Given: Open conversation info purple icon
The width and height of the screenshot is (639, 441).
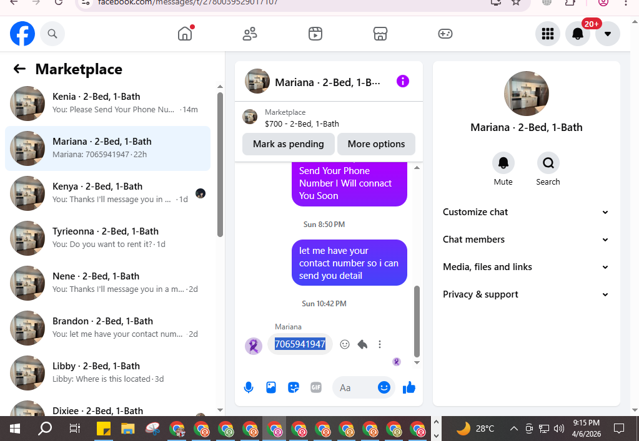Looking at the screenshot, I should tap(403, 81).
